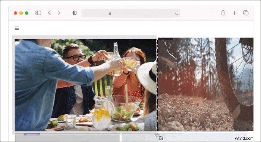Open the privacy shield report icon
Image resolution: width=261 pixels, height=142 pixels.
click(x=75, y=13)
